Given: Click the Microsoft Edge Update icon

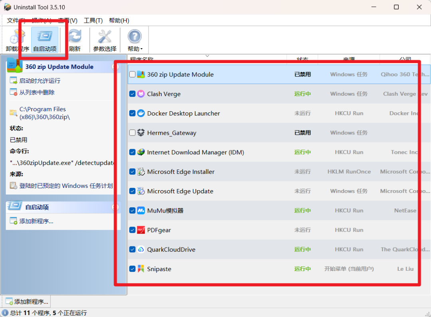Looking at the screenshot, I should [x=141, y=191].
